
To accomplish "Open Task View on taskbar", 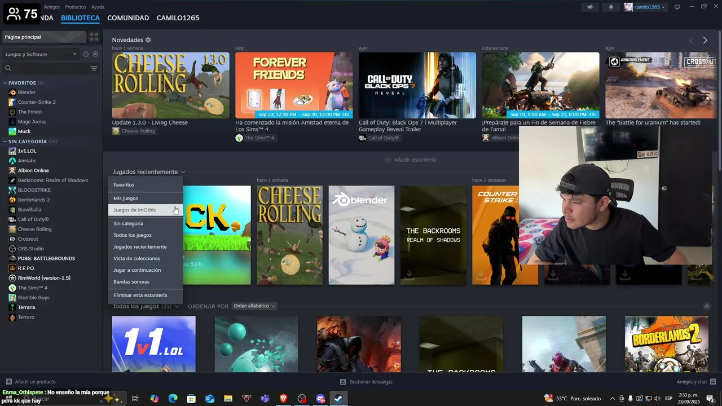I will point(135,399).
